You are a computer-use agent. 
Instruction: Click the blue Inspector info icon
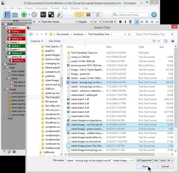point(154,15)
